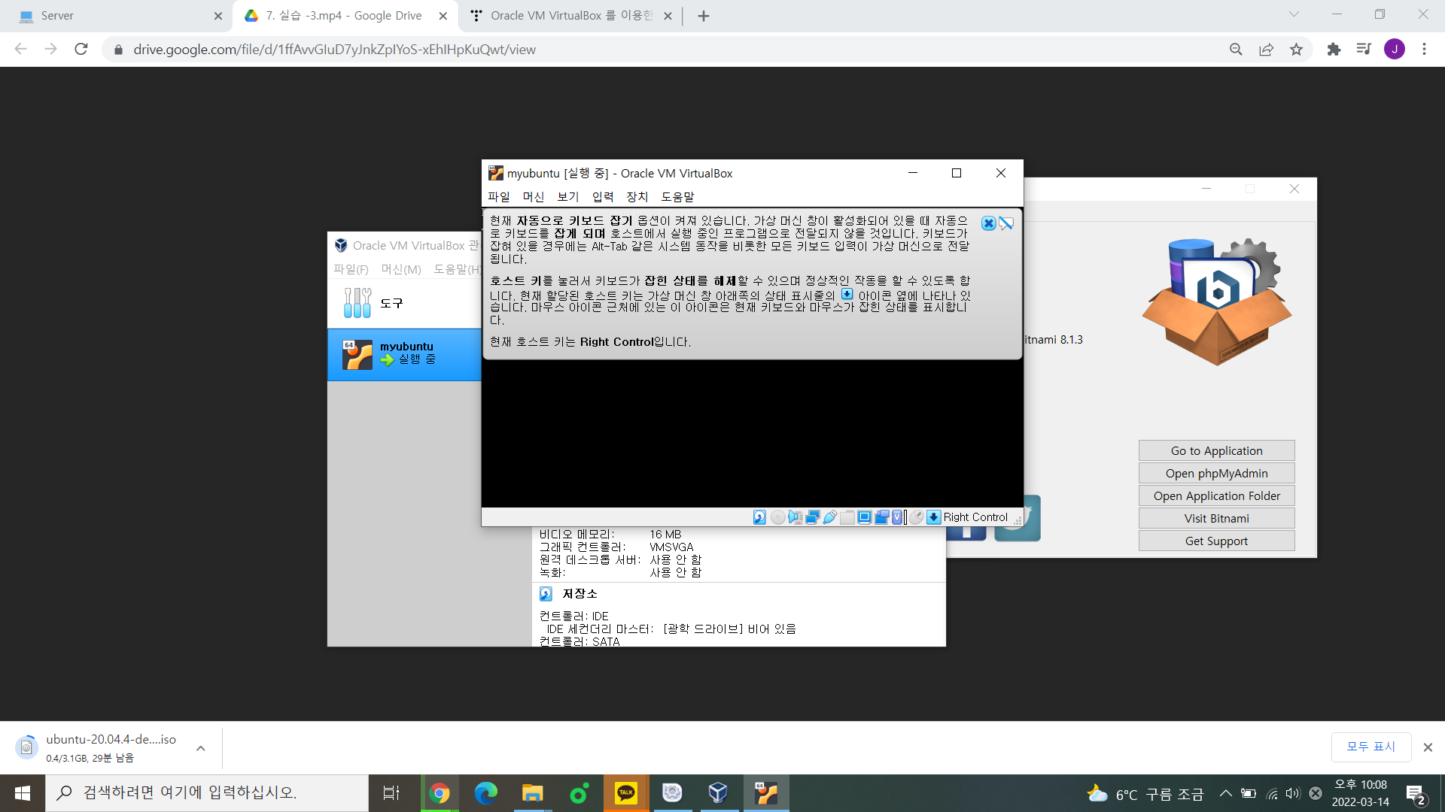
Task: Open the 머신 menu in myubuntu window
Action: pyautogui.click(x=533, y=196)
